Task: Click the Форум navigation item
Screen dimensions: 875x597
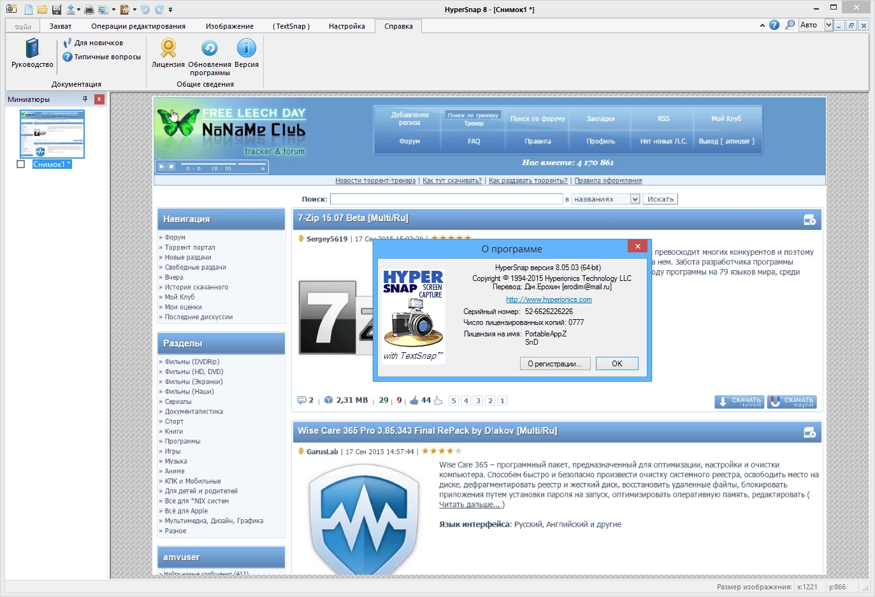Action: 175,238
